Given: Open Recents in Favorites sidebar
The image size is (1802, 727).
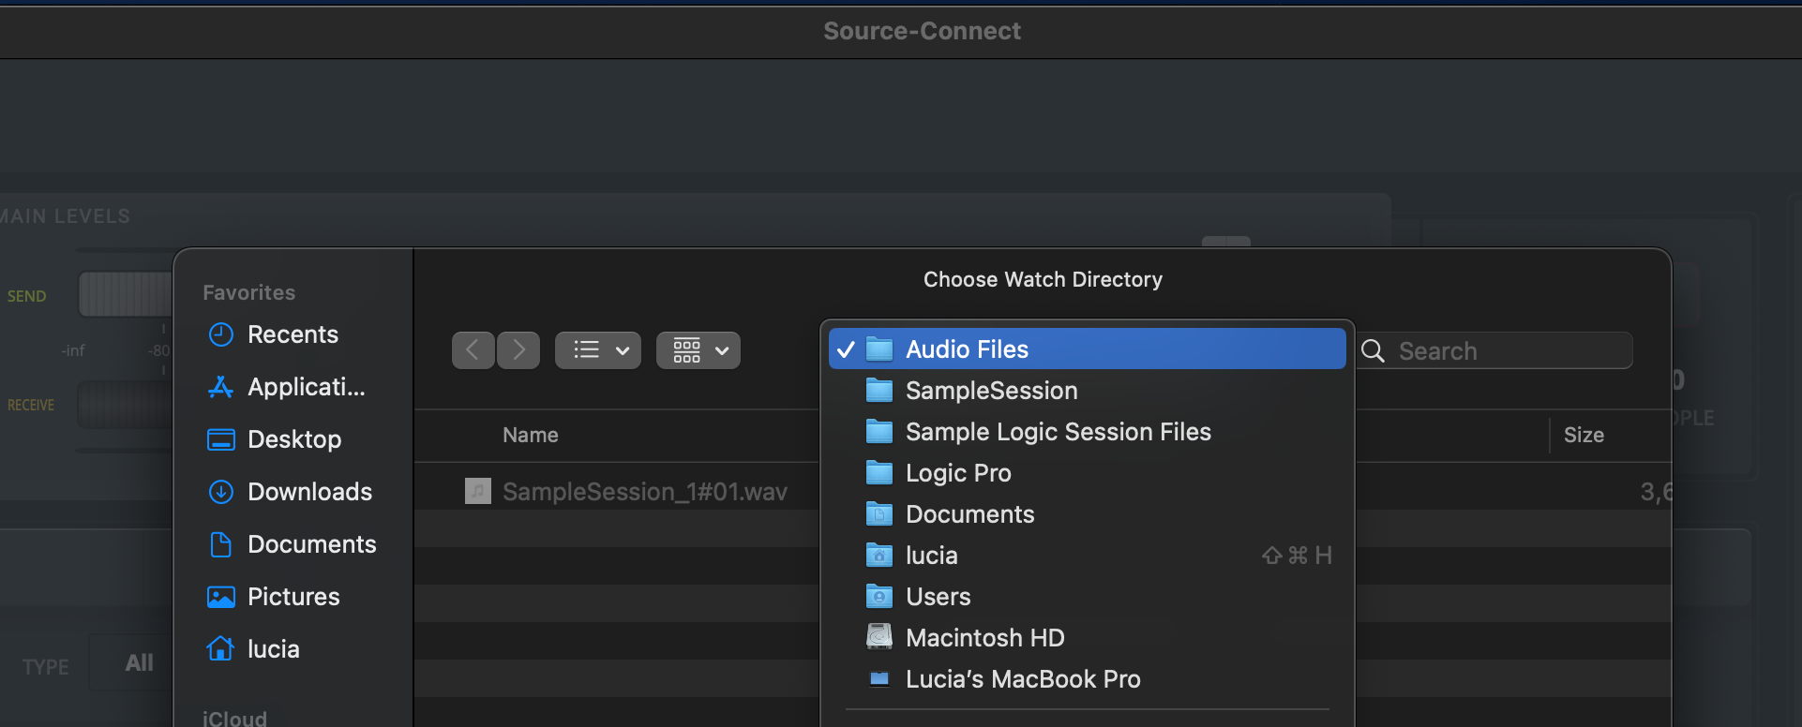Looking at the screenshot, I should pyautogui.click(x=292, y=334).
